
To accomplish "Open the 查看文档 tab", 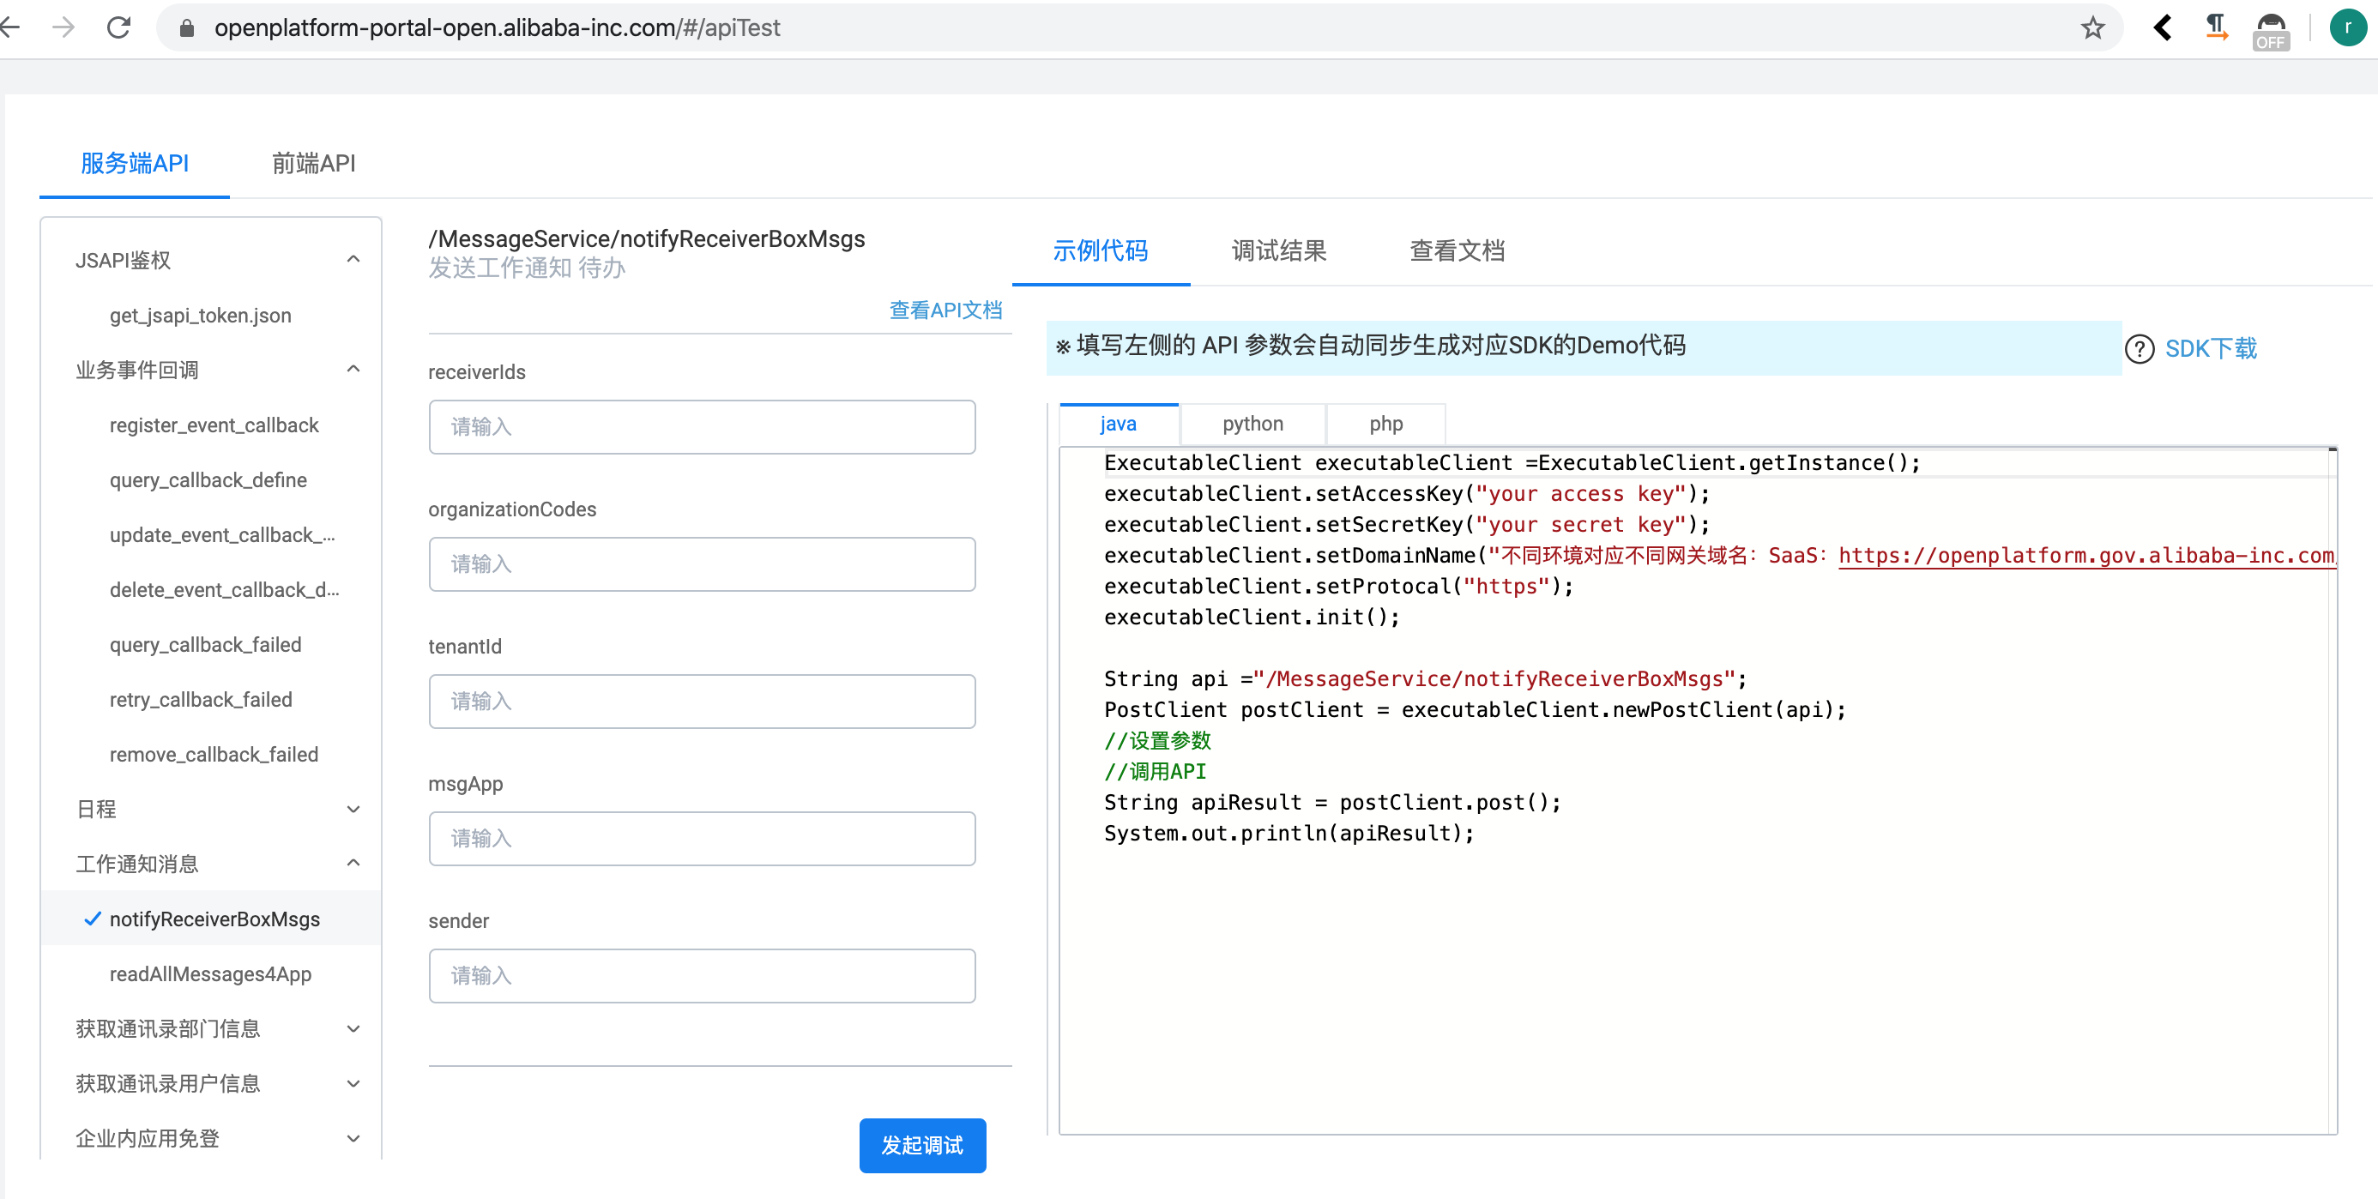I will (1457, 251).
